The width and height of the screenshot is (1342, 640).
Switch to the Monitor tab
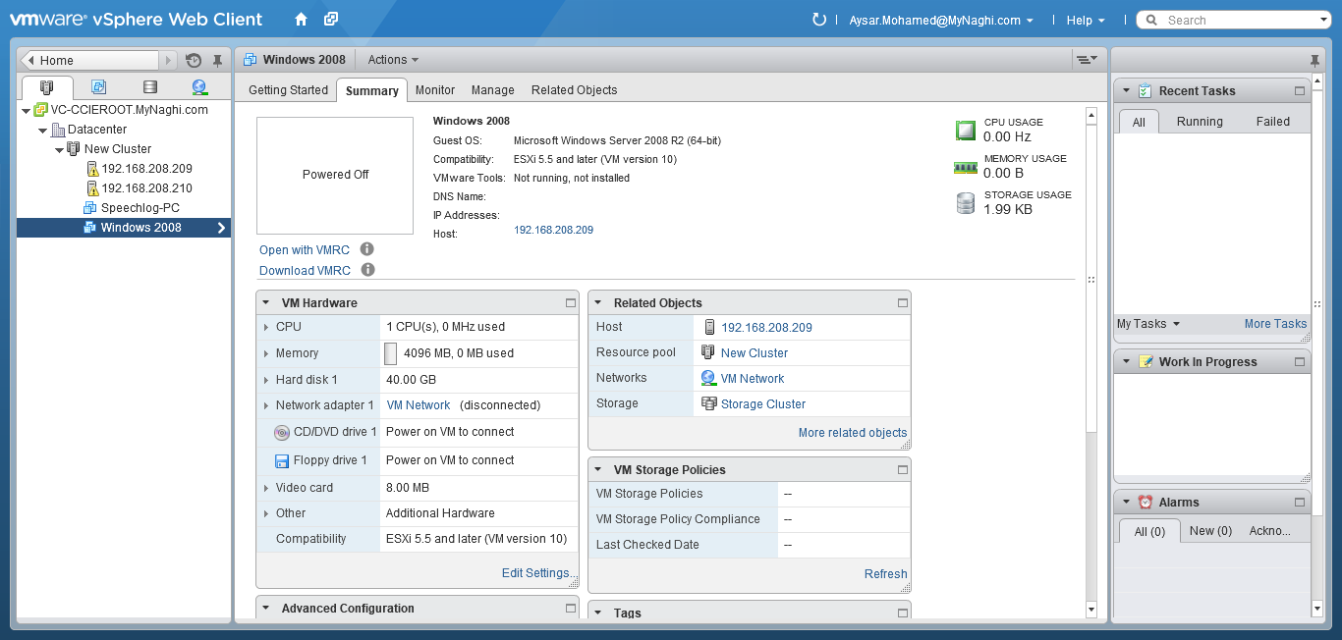434,90
